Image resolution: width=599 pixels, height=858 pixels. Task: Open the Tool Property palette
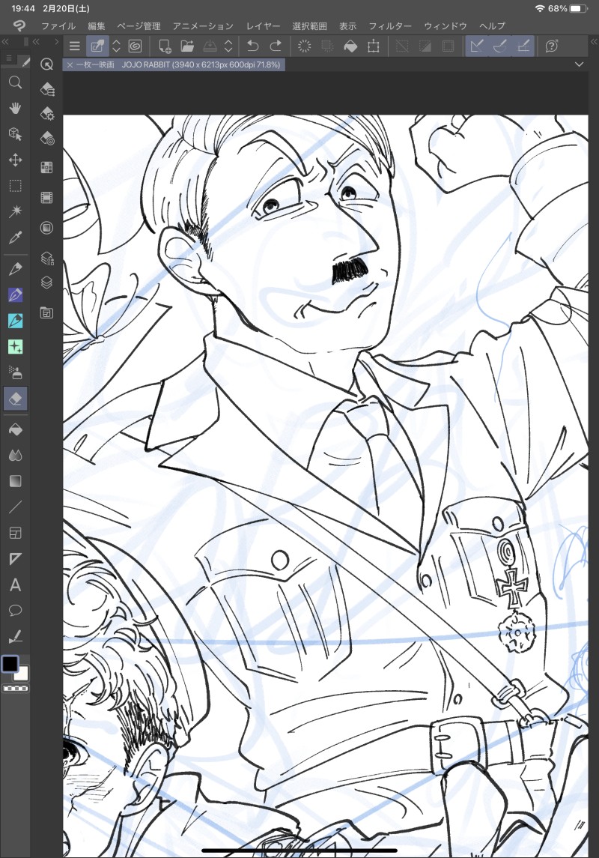pyautogui.click(x=47, y=113)
